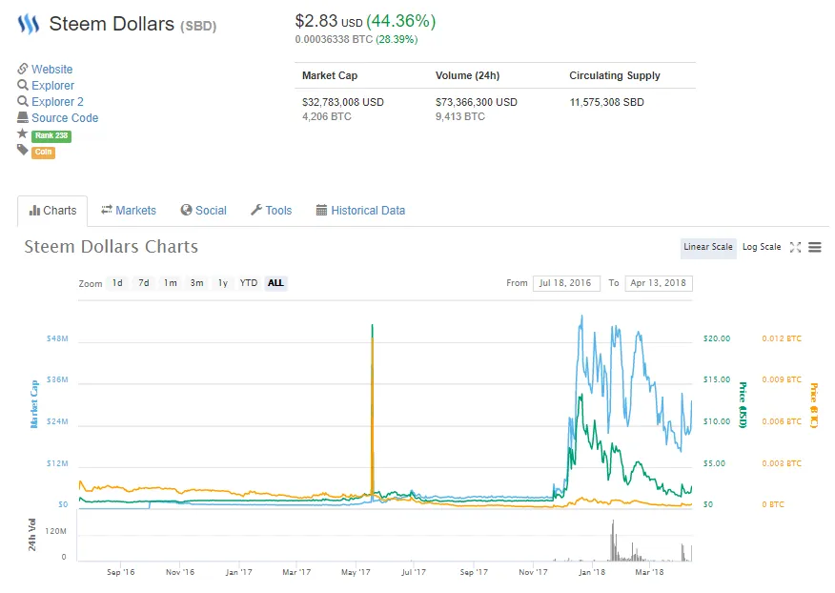Click the orange price spike near May '17

pyautogui.click(x=373, y=416)
